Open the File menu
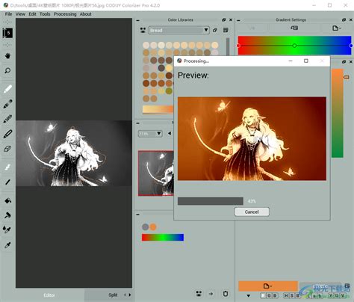 (8, 14)
